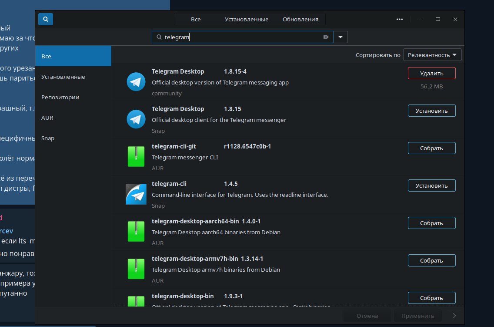Expand the search history dropdown arrow
494x327 pixels.
point(340,37)
